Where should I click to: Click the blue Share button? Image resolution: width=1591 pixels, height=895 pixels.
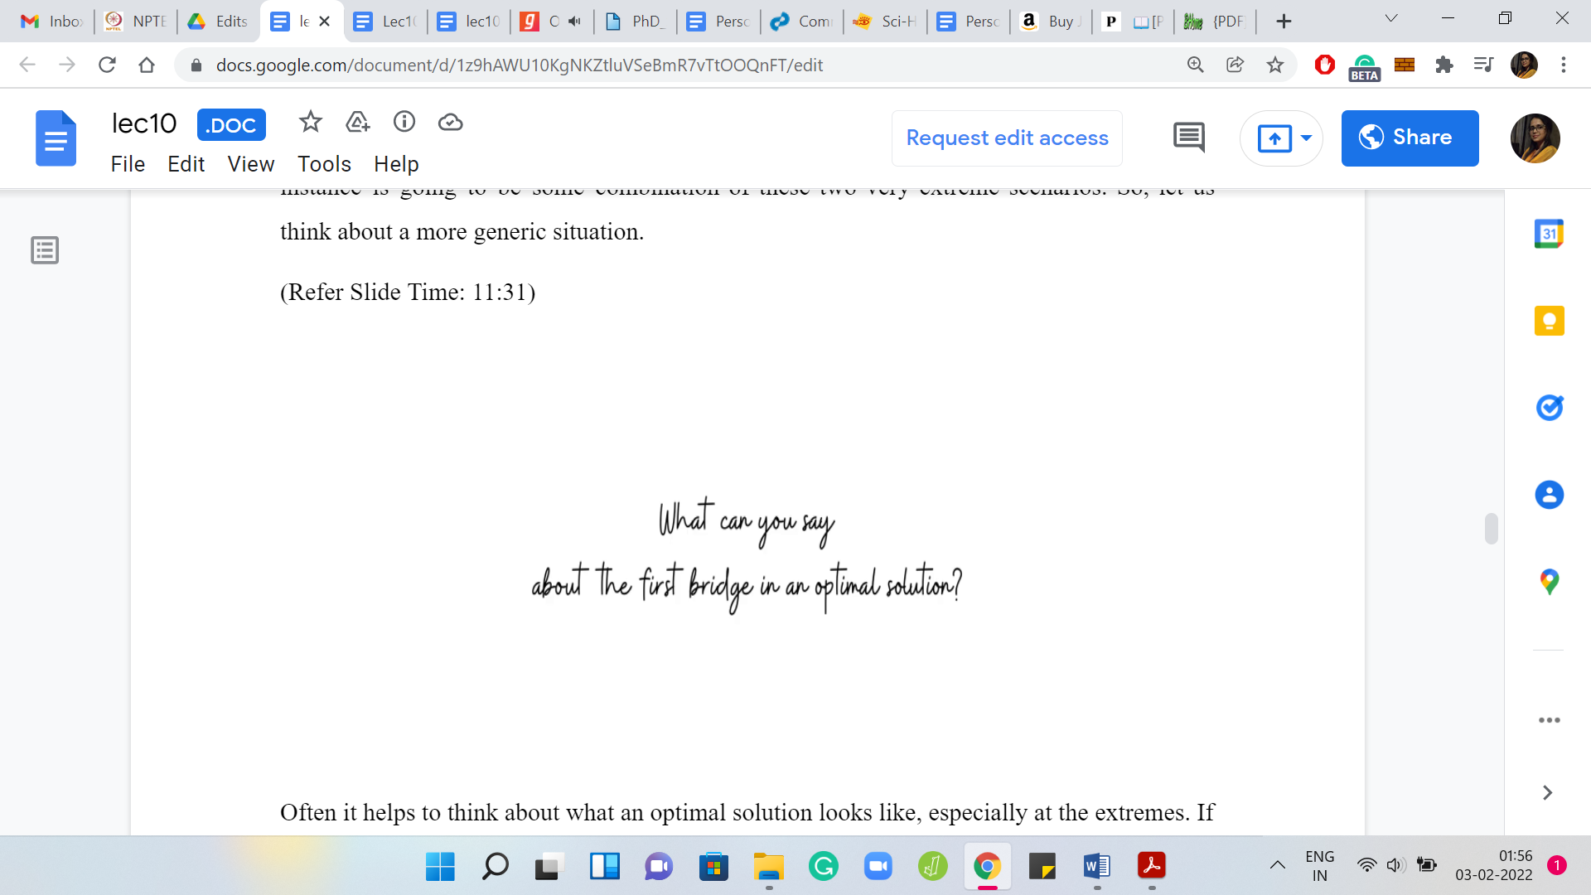(1410, 138)
